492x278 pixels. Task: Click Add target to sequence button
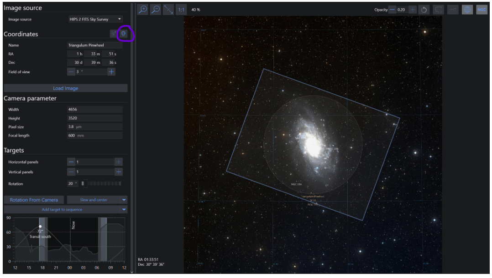[62, 209]
